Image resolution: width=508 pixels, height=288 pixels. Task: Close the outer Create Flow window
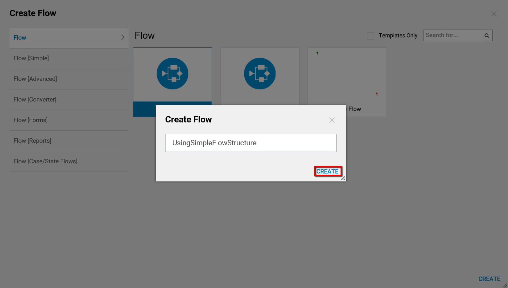click(494, 14)
